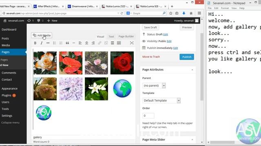The image size is (261, 146).
Task: Open the browser hamburger menu
Action: [199, 13]
